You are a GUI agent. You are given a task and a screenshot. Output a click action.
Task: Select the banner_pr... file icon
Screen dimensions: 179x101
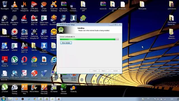coord(44,61)
